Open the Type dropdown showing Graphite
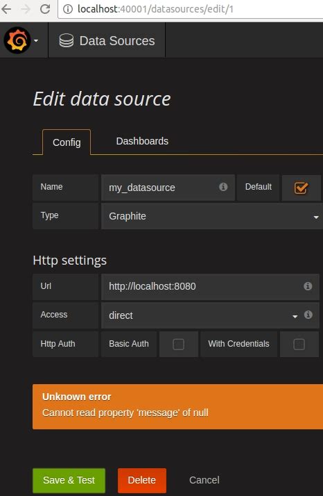This screenshot has width=323, height=496. [212, 216]
